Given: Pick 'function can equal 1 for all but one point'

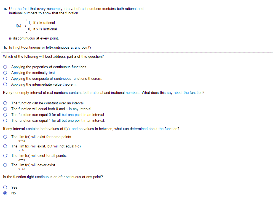Looking at the screenshot, I should coord(5,120).
